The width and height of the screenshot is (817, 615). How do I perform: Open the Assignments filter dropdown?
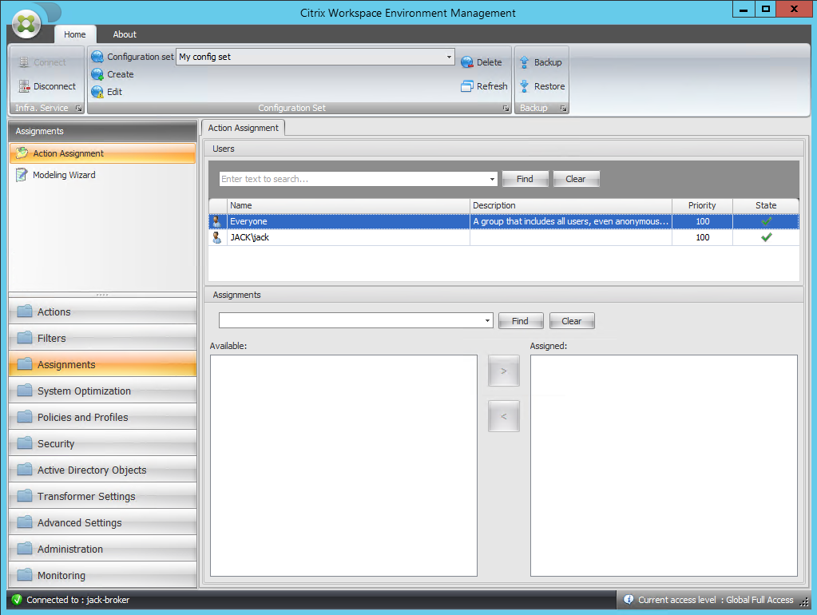coord(489,320)
